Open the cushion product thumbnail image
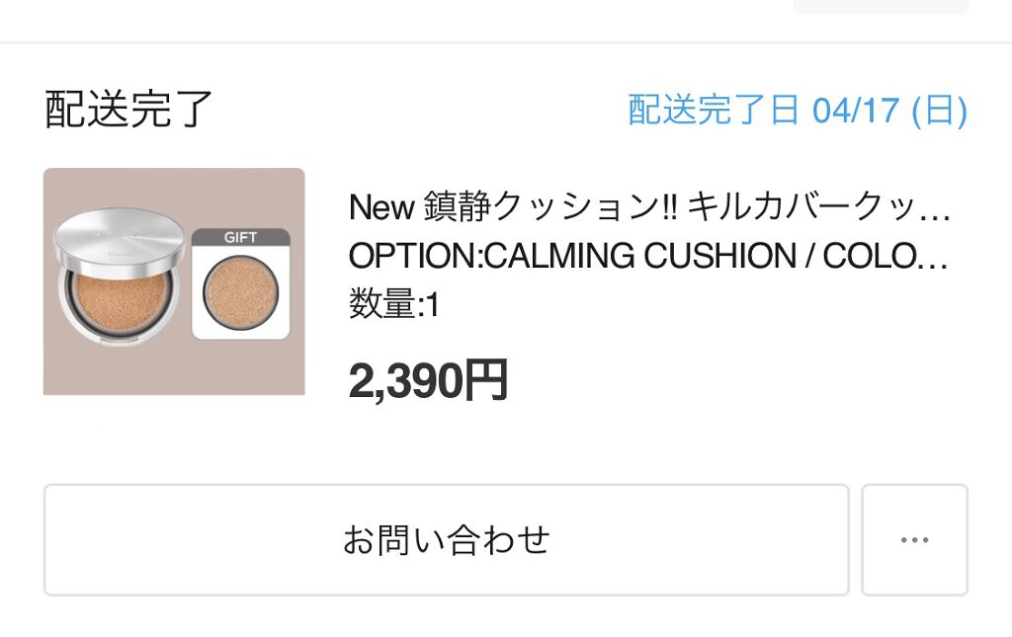This screenshot has width=1012, height=637. pos(174,281)
